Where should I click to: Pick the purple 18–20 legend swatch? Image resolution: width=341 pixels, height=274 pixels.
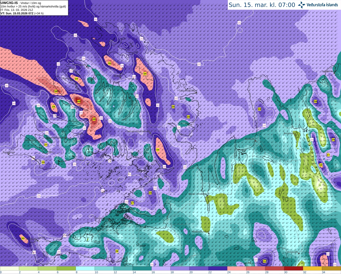tap(180, 268)
